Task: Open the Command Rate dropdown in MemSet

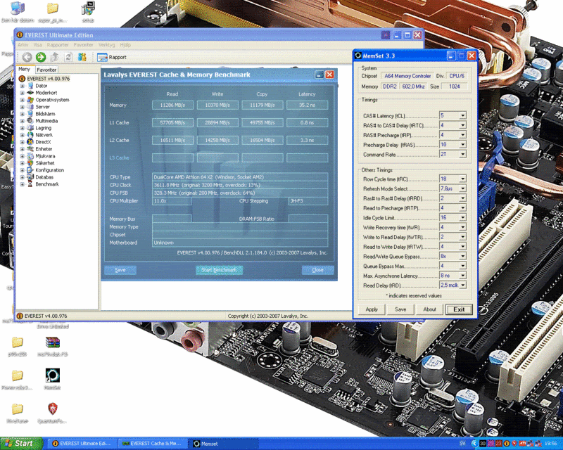Action: tap(462, 154)
